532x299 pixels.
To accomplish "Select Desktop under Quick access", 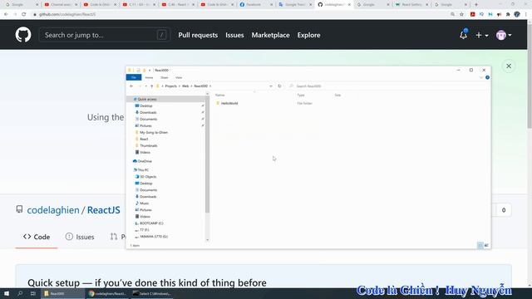I will click(146, 105).
